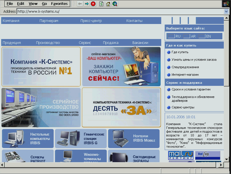Open the Продукция section

(12, 43)
